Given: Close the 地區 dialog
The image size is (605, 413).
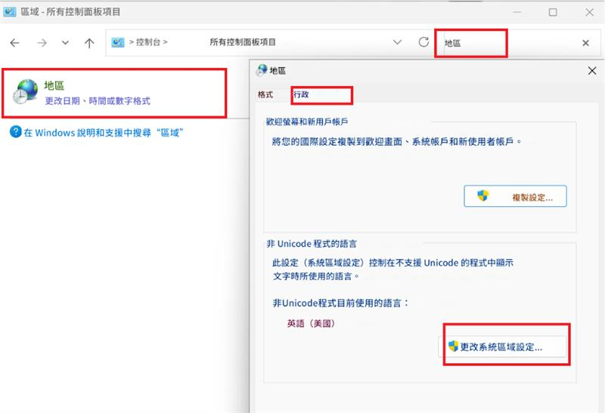Looking at the screenshot, I should [x=592, y=70].
